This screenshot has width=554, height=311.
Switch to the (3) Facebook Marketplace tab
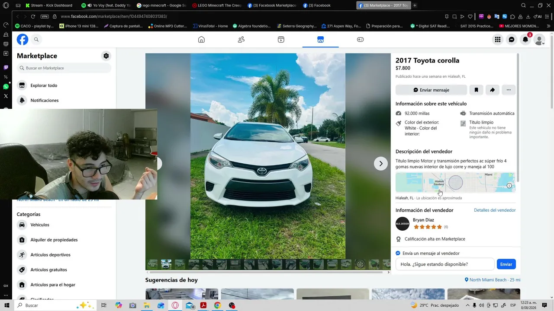[272, 5]
